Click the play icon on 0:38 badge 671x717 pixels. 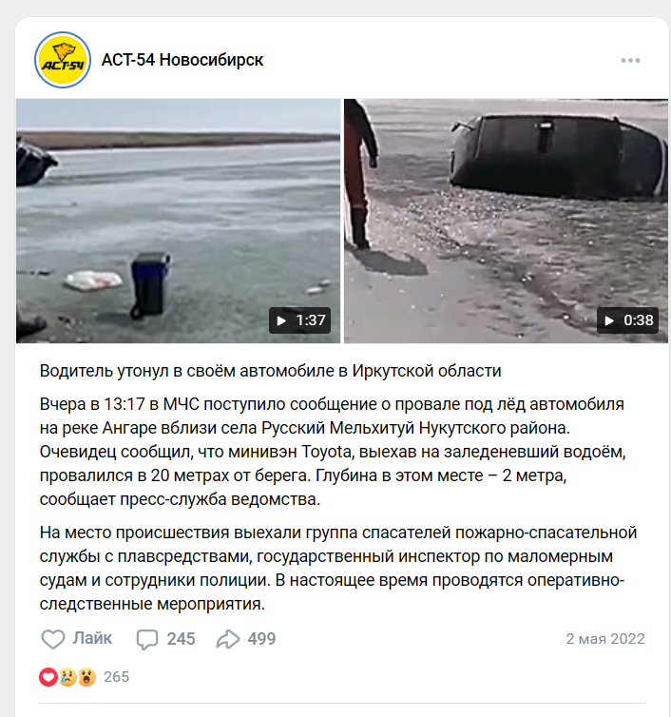pos(609,321)
